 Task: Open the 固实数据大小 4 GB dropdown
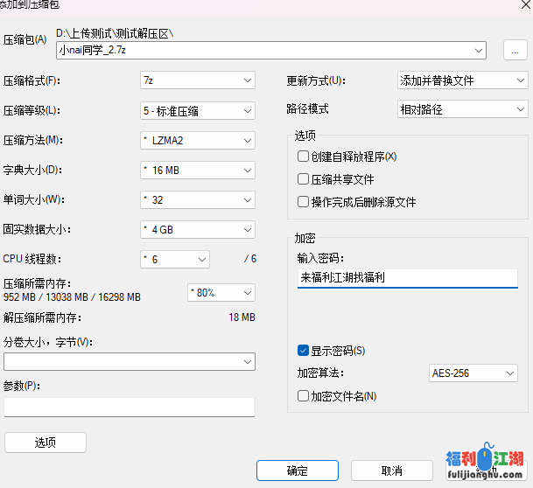[246, 229]
